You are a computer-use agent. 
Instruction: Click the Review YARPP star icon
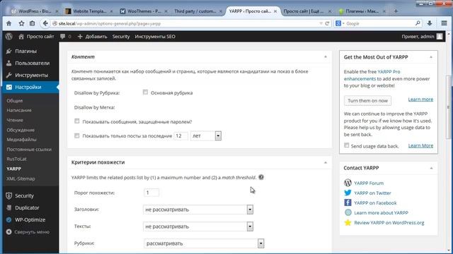click(x=348, y=222)
